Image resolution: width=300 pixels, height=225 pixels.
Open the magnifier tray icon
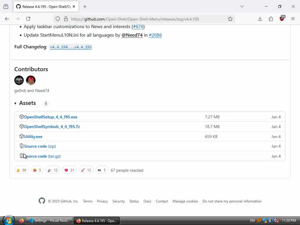point(259,220)
